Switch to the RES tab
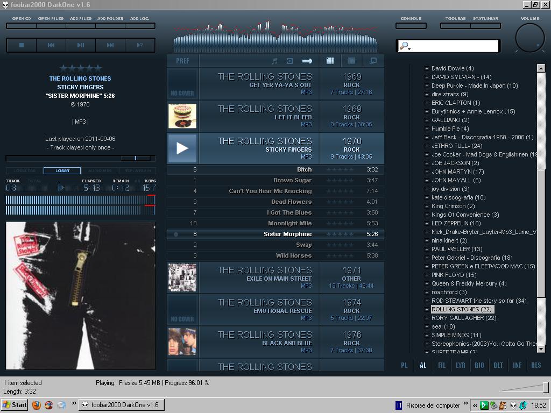 (x=536, y=365)
